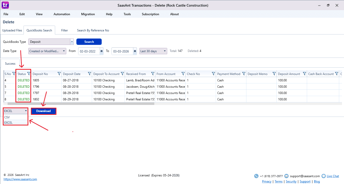Viewport: 344px width, 184px height.
Task: Filter by Deposit Date column icon
Action: point(90,74)
